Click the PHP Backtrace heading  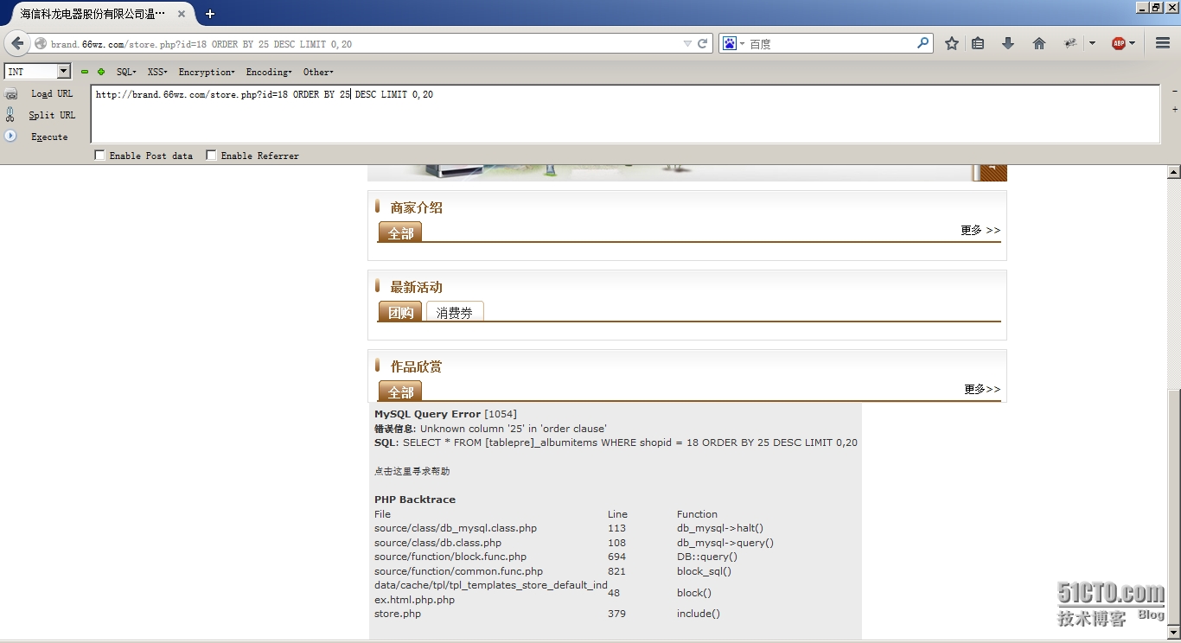415,500
